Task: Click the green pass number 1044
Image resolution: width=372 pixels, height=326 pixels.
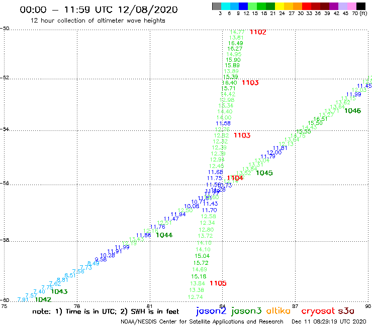Action: 164,235
